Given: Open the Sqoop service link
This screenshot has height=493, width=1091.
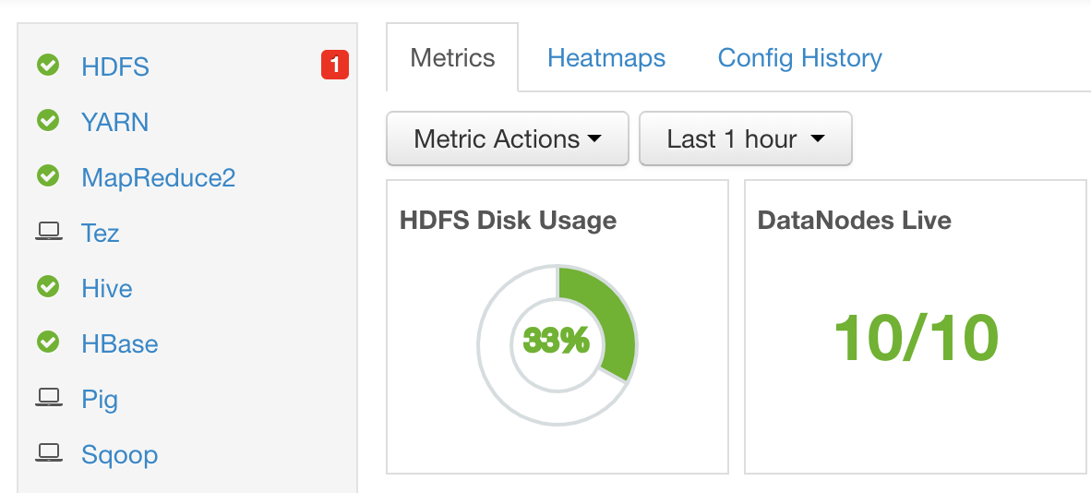Looking at the screenshot, I should tap(120, 455).
